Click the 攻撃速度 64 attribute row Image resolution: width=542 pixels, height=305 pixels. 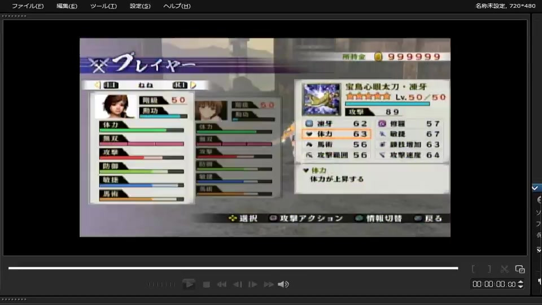click(x=410, y=155)
